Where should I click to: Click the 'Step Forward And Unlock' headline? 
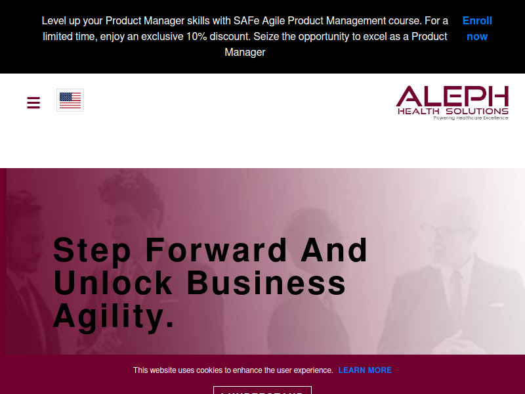(x=210, y=283)
